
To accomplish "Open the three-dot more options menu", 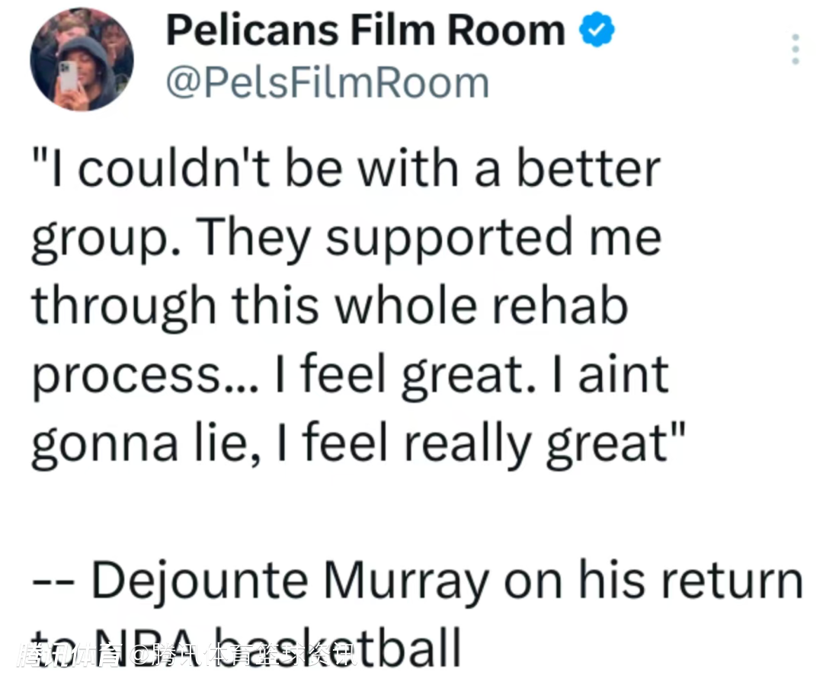I will 796,50.
